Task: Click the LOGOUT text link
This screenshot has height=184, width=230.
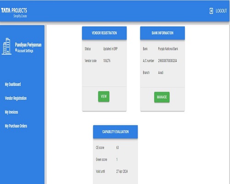Action: [221, 11]
